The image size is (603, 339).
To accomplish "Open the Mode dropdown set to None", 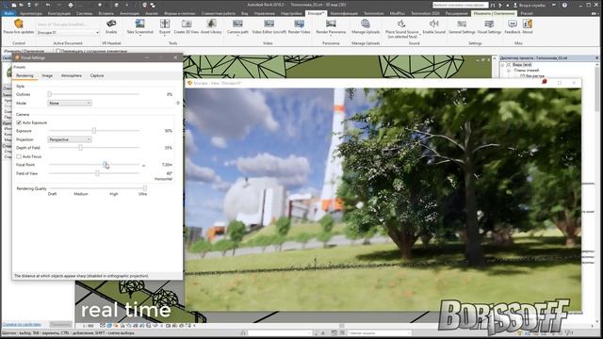I will [x=70, y=103].
